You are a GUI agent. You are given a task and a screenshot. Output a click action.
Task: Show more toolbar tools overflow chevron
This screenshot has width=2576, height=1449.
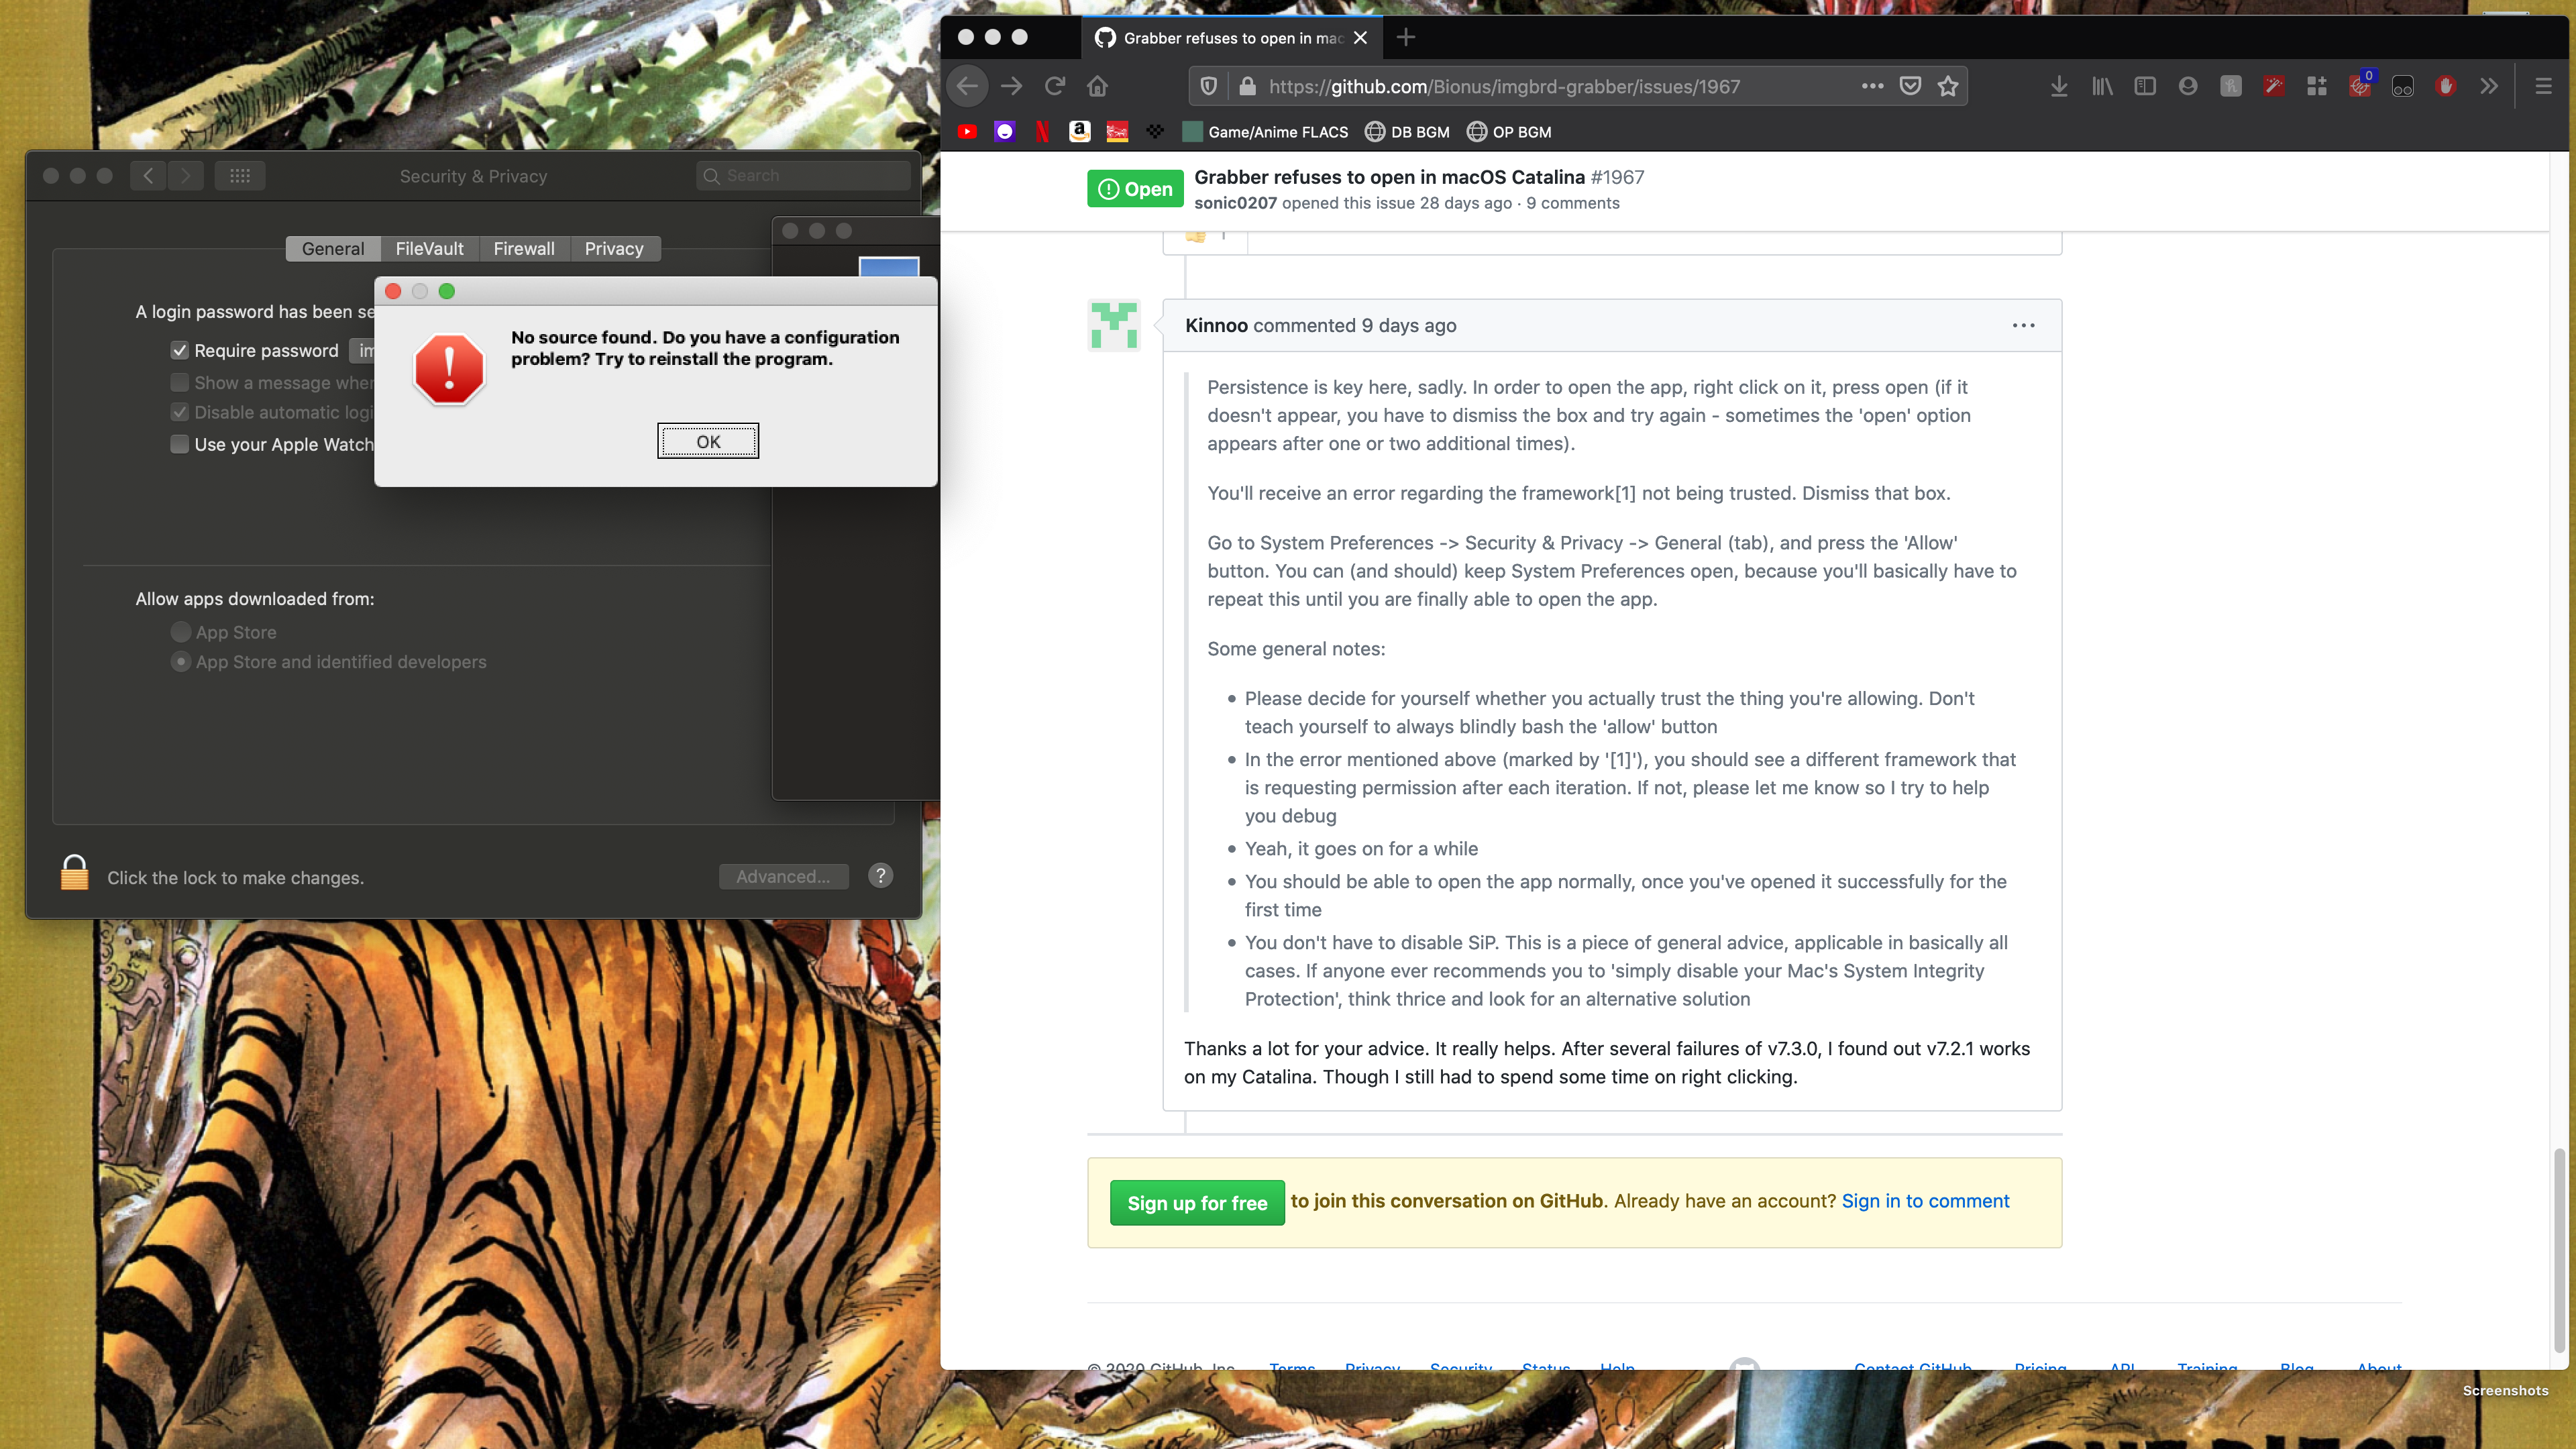[x=2489, y=87]
